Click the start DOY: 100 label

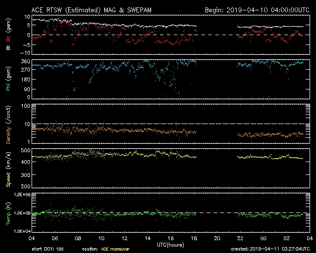pyautogui.click(x=46, y=249)
